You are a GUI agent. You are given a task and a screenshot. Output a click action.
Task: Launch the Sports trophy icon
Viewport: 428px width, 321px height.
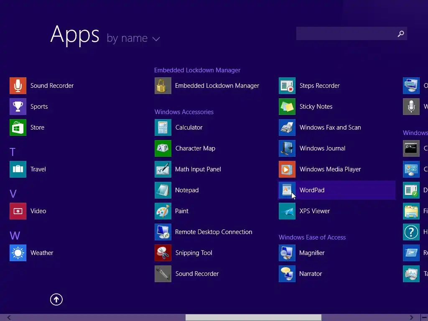click(18, 107)
